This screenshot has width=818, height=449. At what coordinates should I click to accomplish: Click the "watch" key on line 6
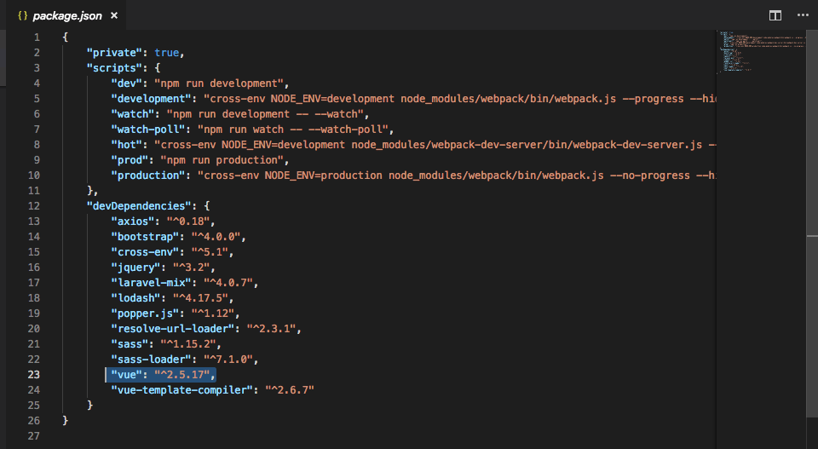(133, 113)
